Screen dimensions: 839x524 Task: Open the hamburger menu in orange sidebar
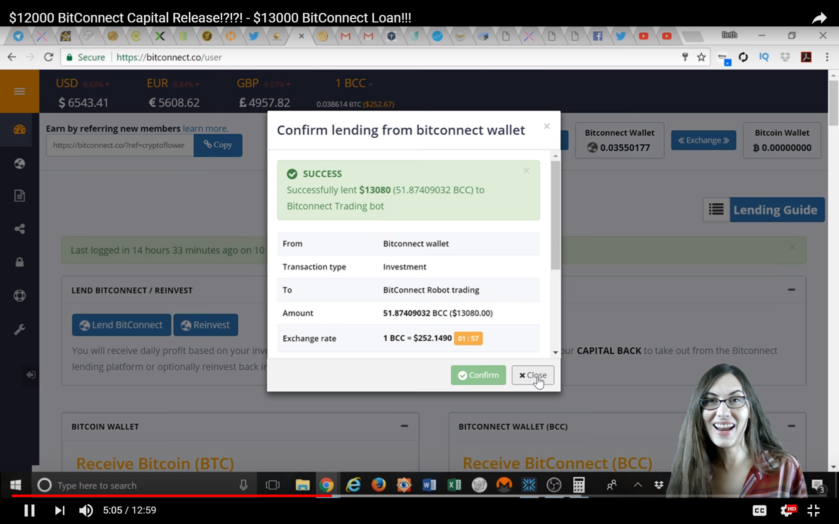[19, 91]
